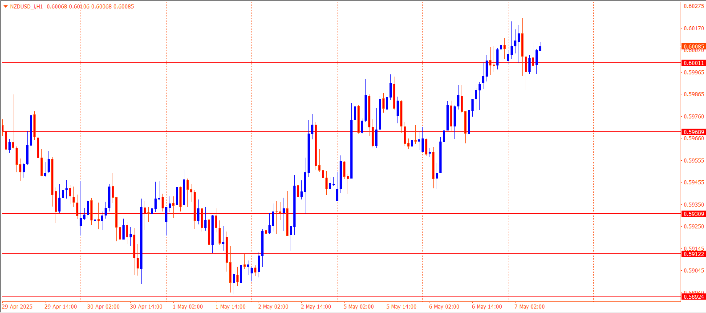Viewport: 706px width, 313px height.
Task: Click price scale value 0.59865
Action: coord(694,94)
